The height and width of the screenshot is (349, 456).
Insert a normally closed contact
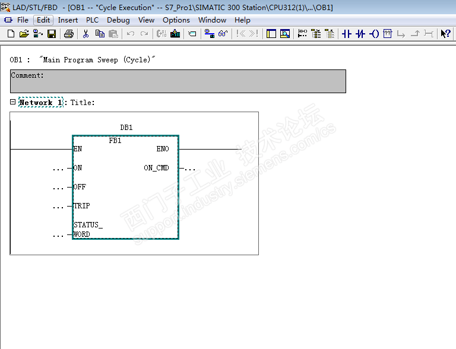click(x=360, y=34)
